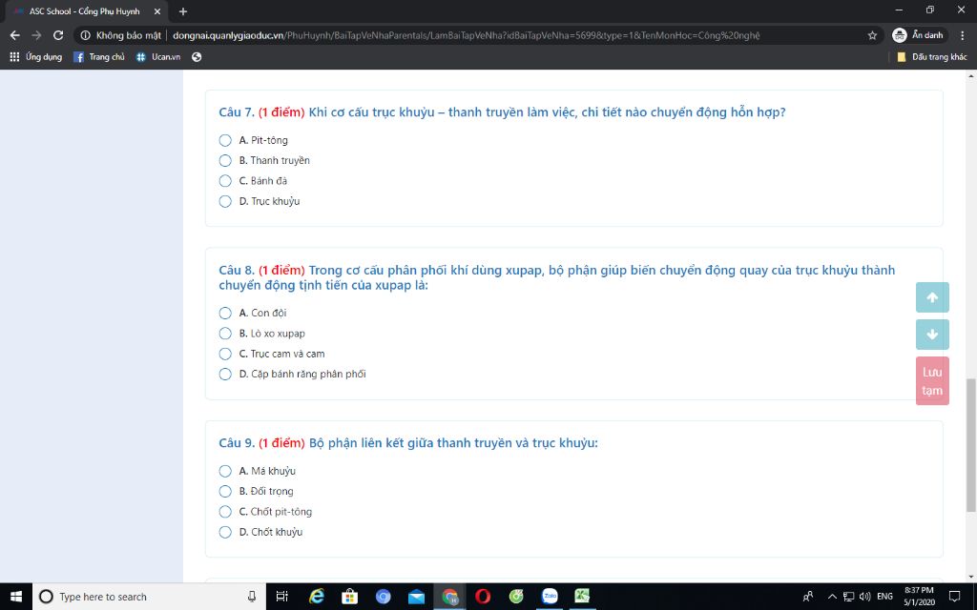Open Microsoft Store from taskbar
The image size is (977, 610).
349,597
